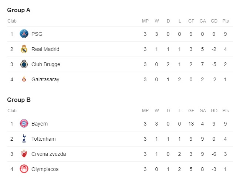The width and height of the screenshot is (233, 185).
Task: Open the Bayern team link
Action: 40,124
